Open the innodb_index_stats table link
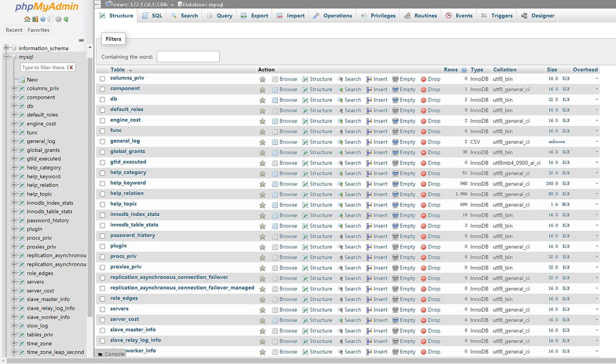Image resolution: width=616 pixels, height=364 pixels. [135, 214]
